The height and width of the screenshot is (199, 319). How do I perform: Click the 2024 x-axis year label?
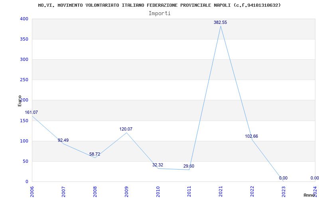point(315,191)
